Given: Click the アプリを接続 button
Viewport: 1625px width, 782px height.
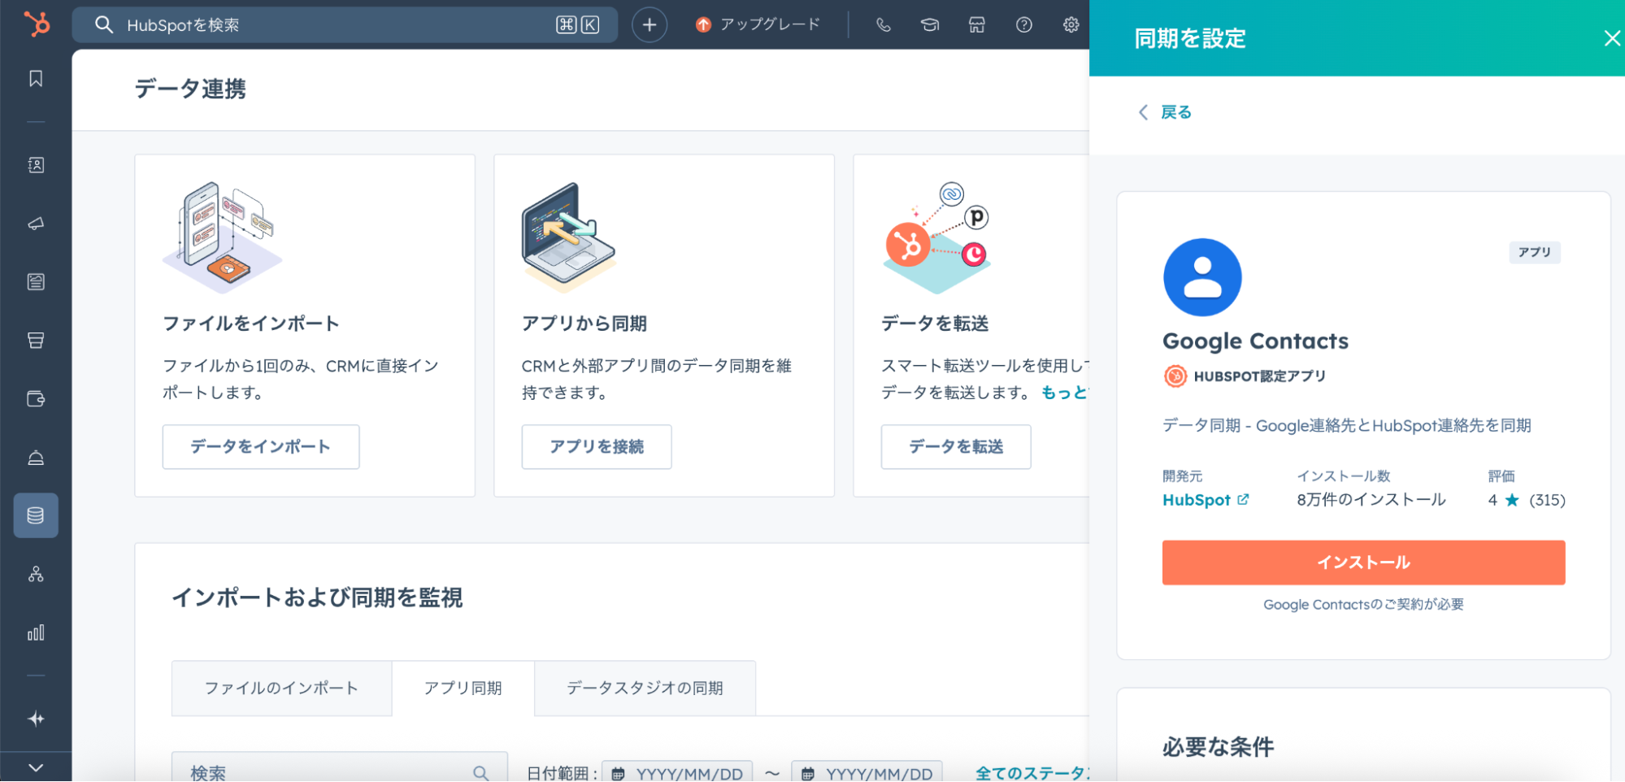Looking at the screenshot, I should tap(597, 447).
